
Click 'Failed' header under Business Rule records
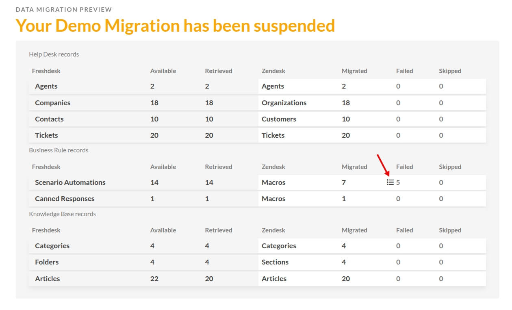(404, 167)
